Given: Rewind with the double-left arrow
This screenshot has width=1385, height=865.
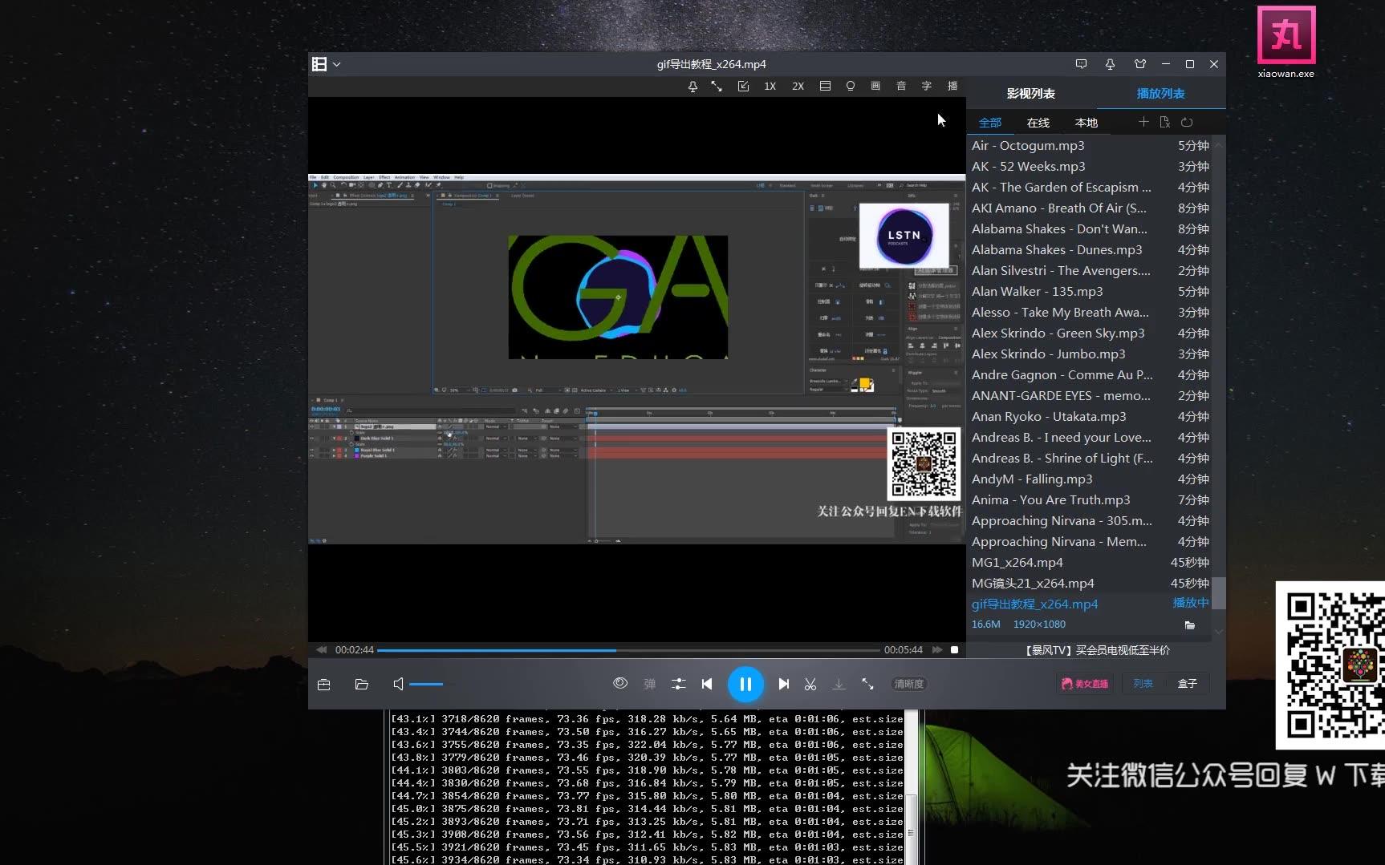Looking at the screenshot, I should 322,649.
